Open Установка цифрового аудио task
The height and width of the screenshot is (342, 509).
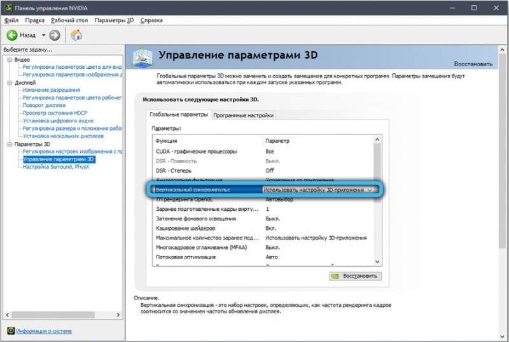point(58,121)
